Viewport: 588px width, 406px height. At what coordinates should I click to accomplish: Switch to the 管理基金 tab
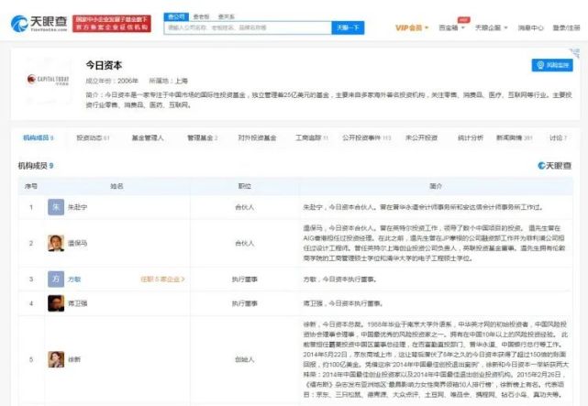pos(203,137)
